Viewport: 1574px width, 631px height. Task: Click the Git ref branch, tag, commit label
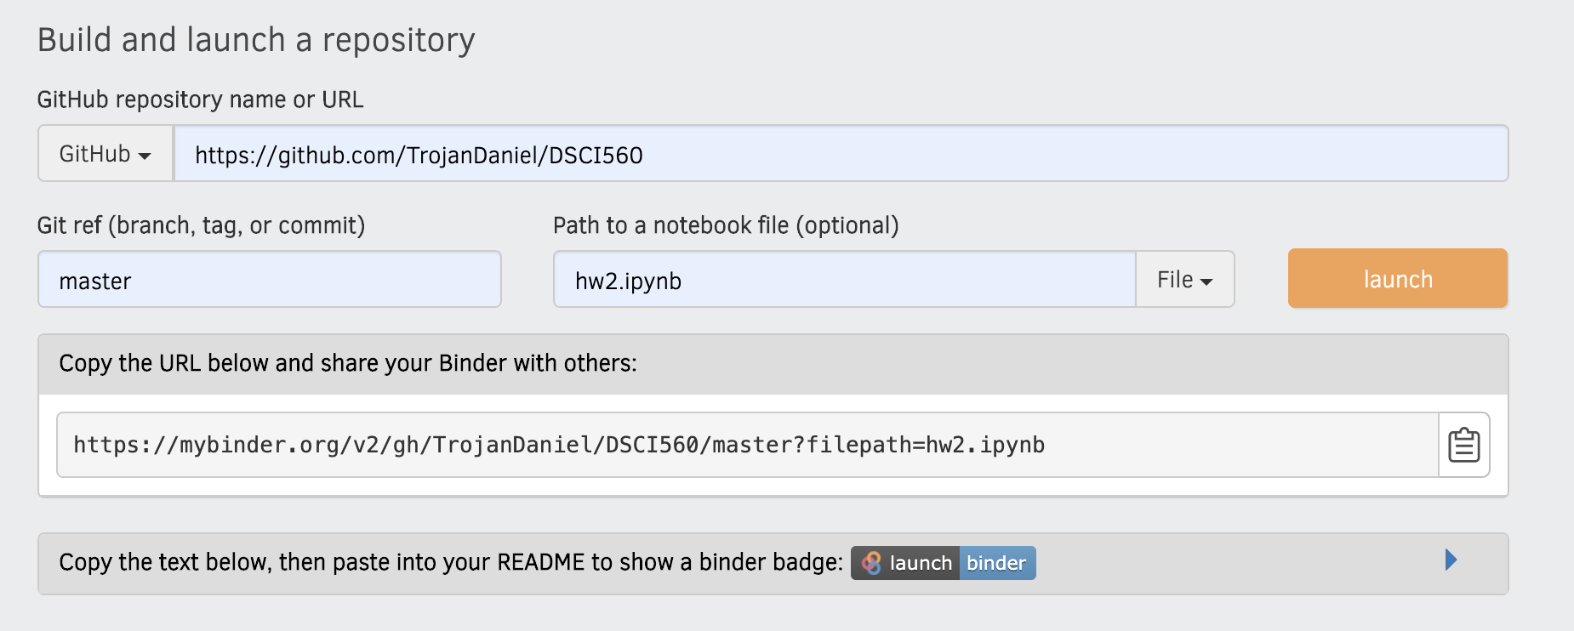click(x=201, y=225)
